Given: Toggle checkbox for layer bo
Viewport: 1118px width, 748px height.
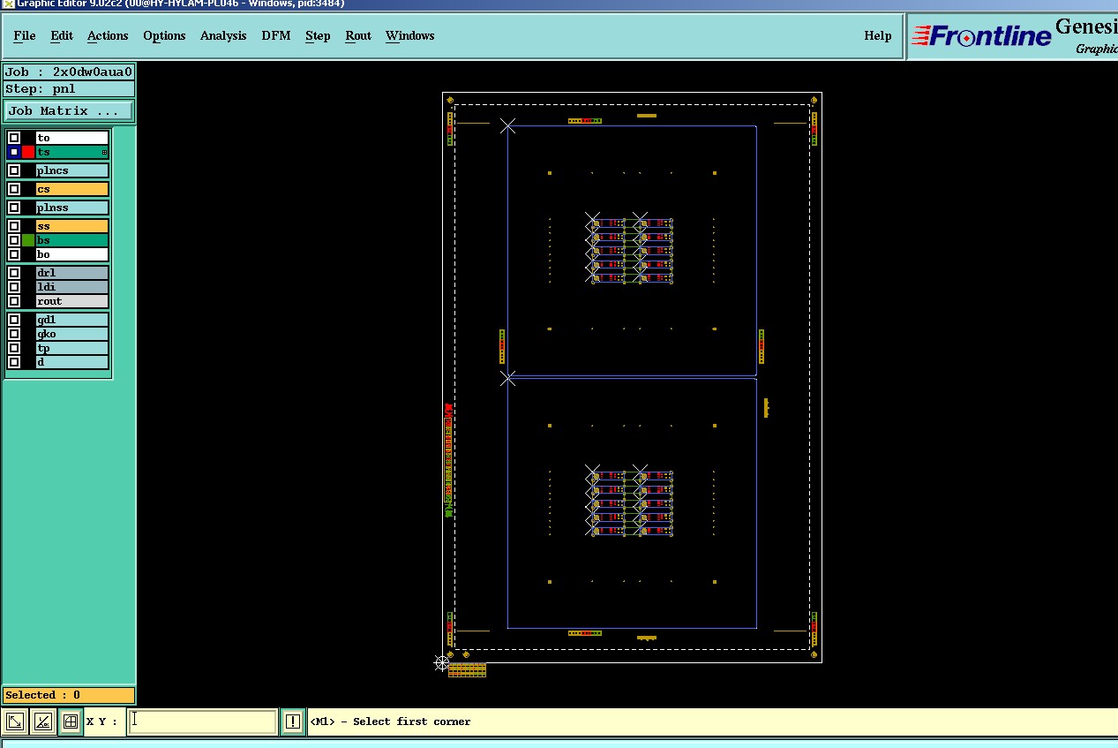Looking at the screenshot, I should coord(14,254).
